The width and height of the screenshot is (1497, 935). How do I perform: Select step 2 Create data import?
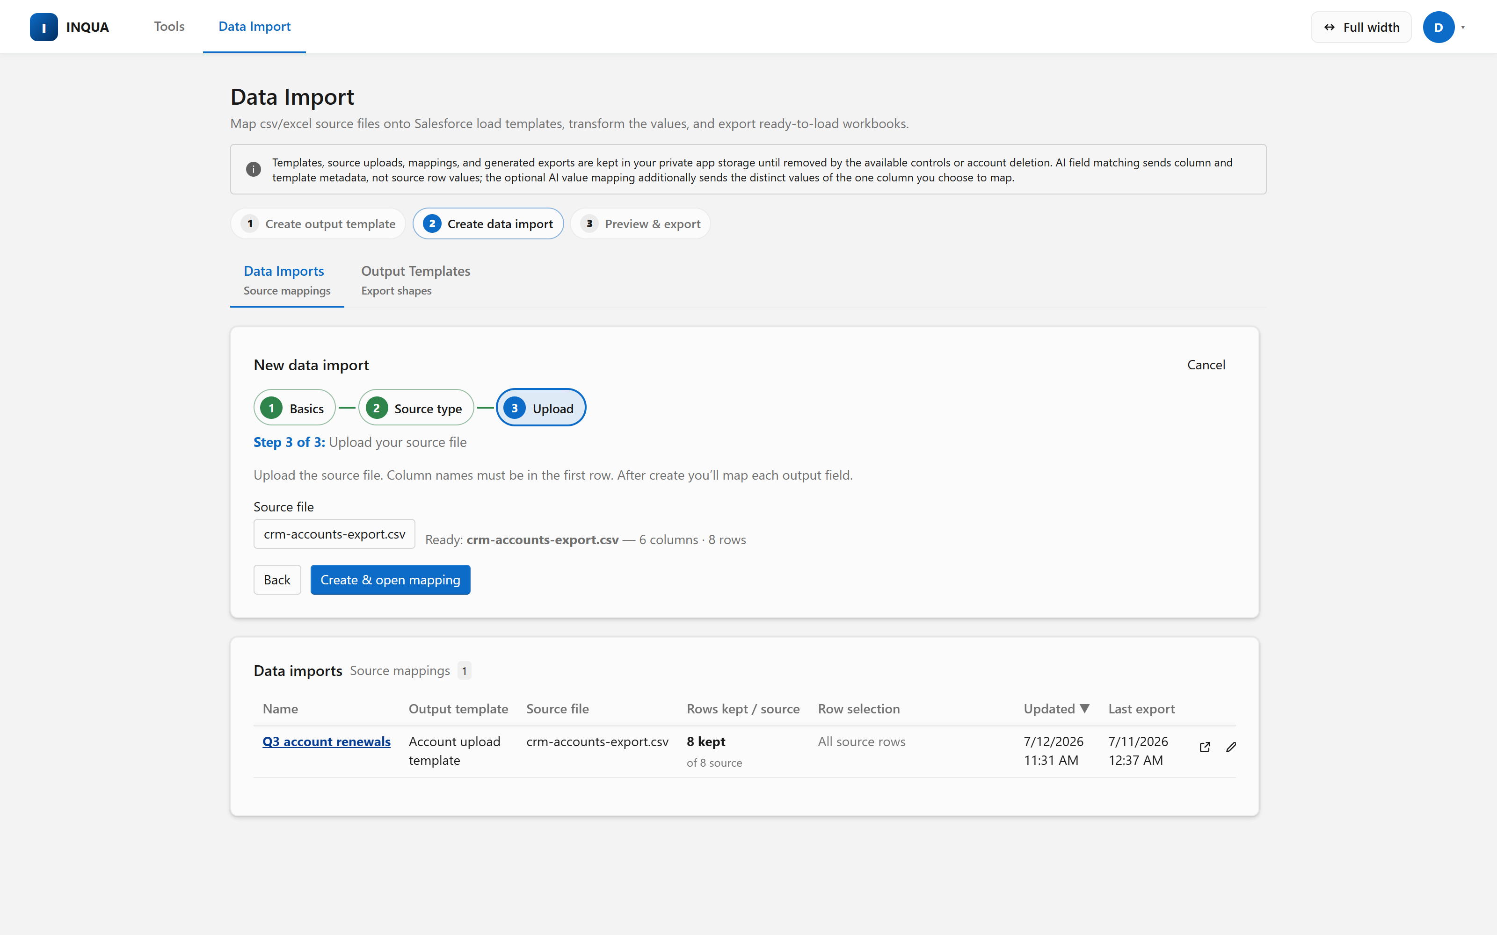pos(488,224)
